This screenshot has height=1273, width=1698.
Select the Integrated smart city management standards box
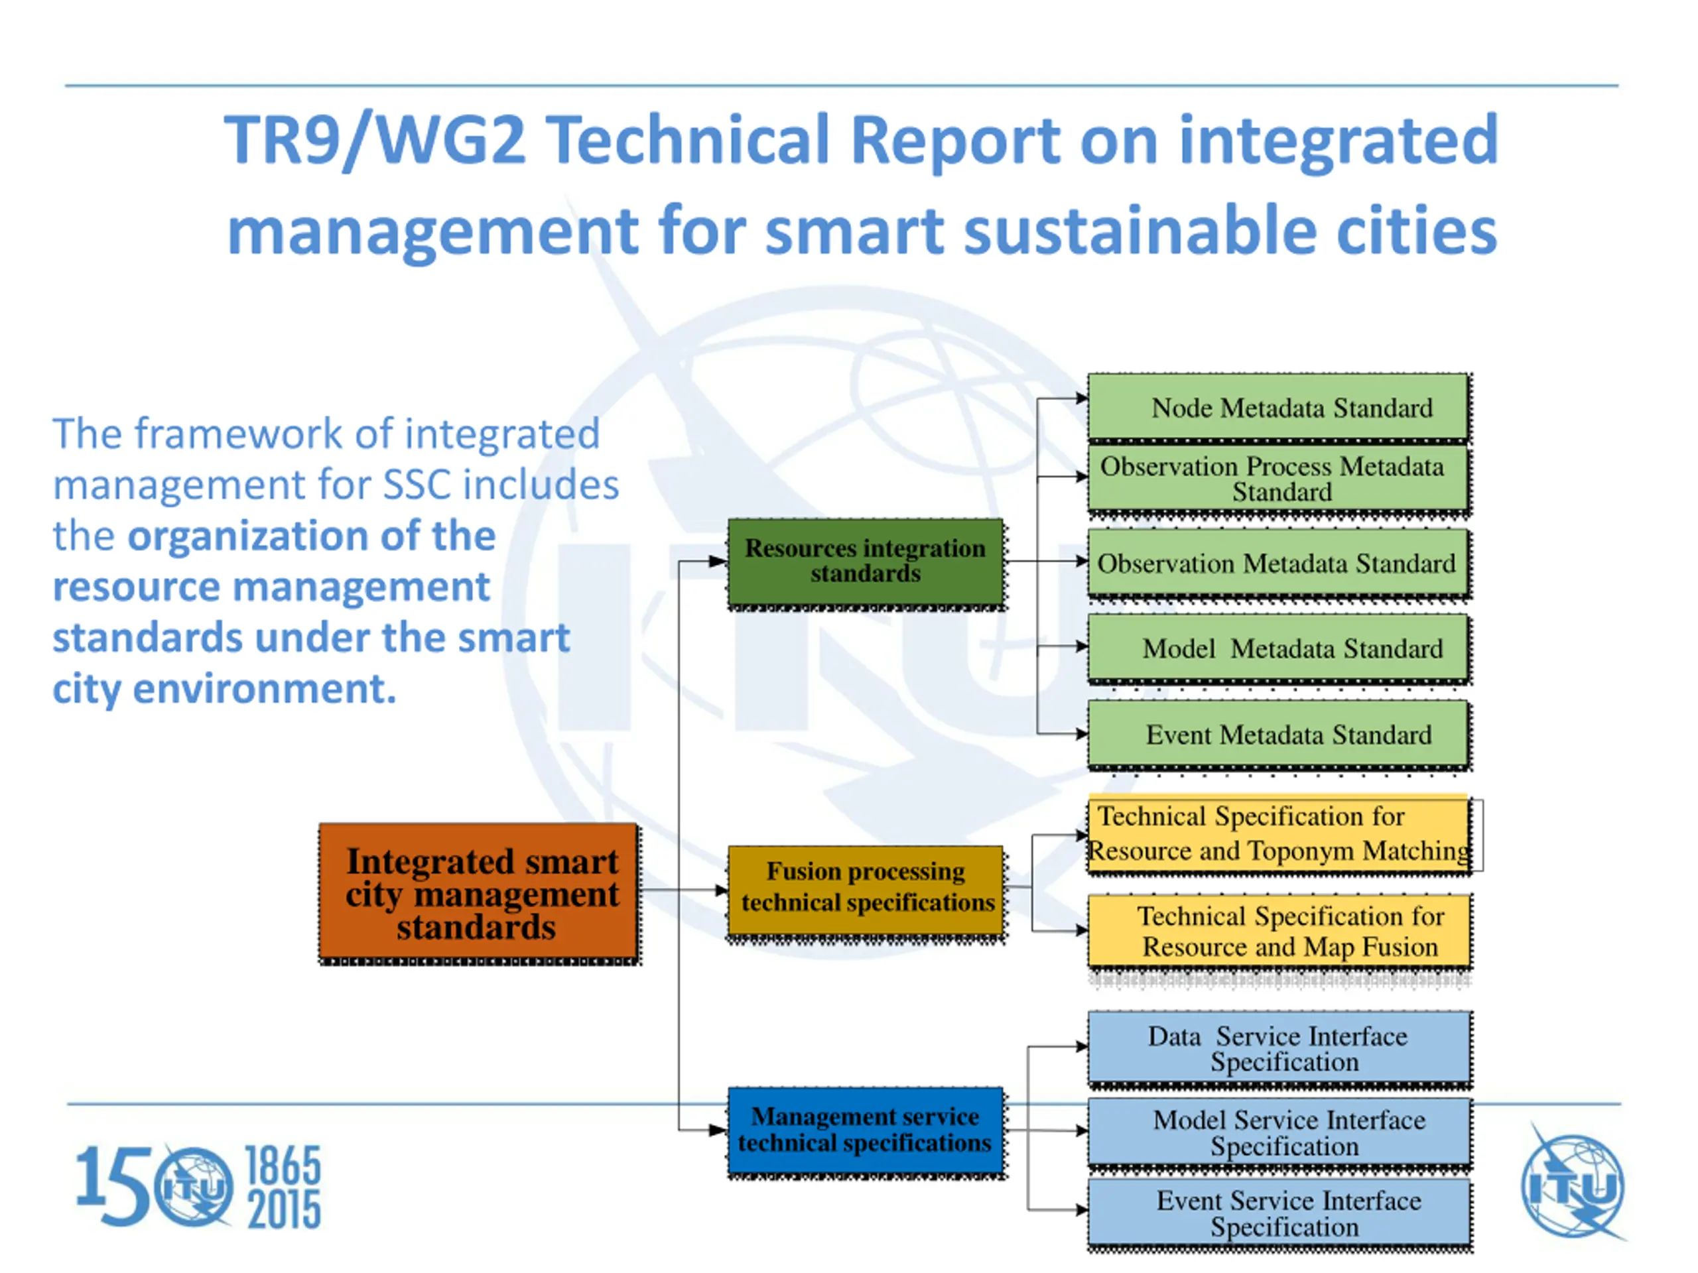480,894
